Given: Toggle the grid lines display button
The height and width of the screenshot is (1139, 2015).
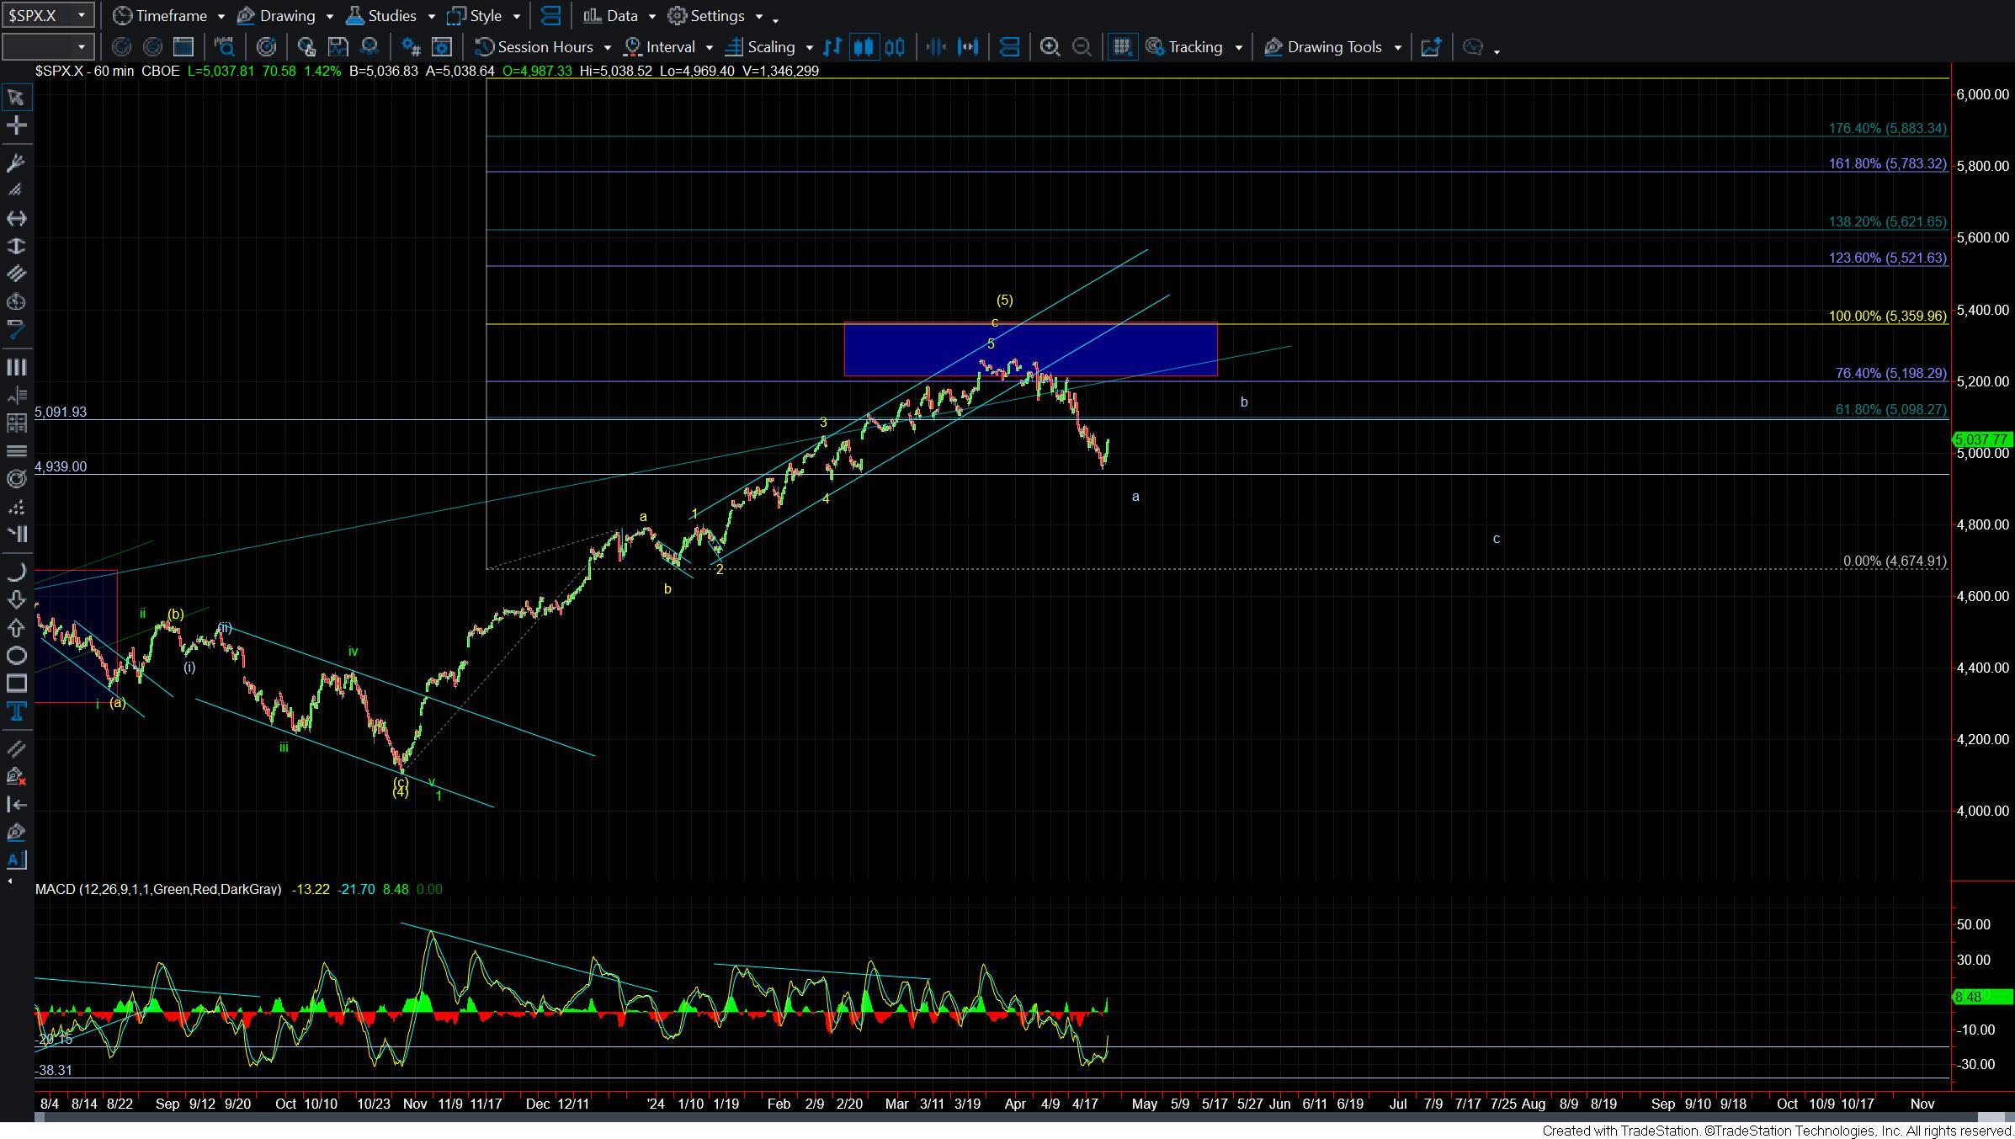Looking at the screenshot, I should [1122, 47].
